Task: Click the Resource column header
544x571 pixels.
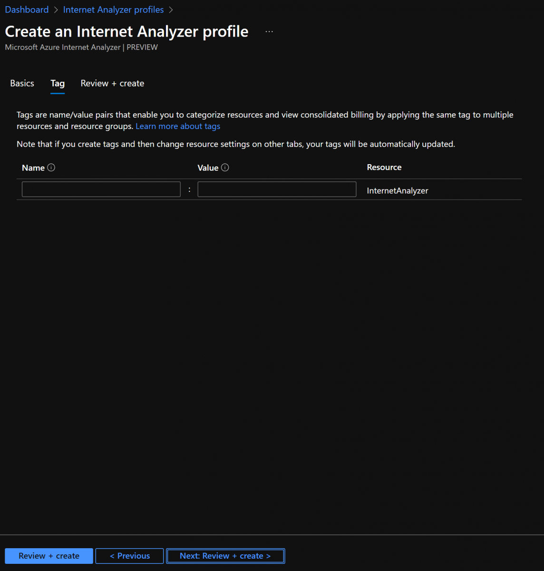Action: pyautogui.click(x=384, y=167)
